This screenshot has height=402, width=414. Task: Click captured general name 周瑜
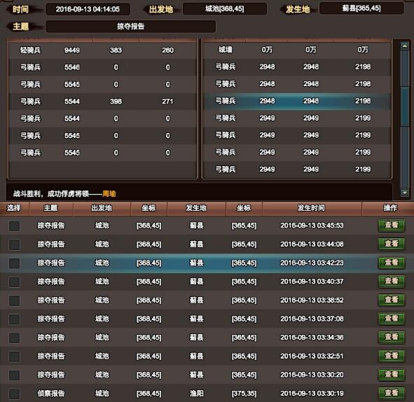(x=109, y=194)
